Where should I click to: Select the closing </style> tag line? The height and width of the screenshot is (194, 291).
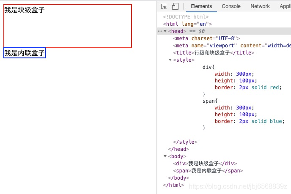tap(185, 142)
